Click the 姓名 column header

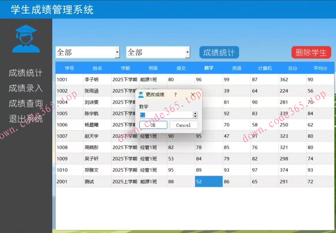pos(97,68)
